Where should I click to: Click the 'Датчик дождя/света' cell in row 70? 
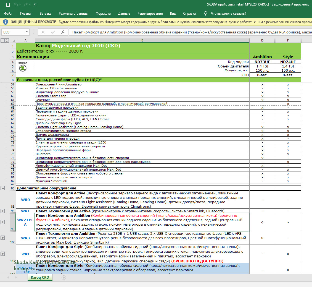tap(142, 135)
